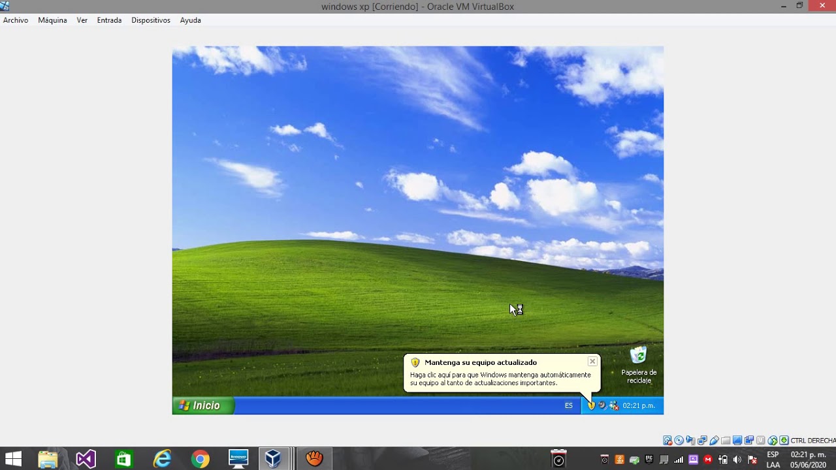836x470 pixels.
Task: Click the VirtualBox USB devices indicator
Action: (714, 441)
